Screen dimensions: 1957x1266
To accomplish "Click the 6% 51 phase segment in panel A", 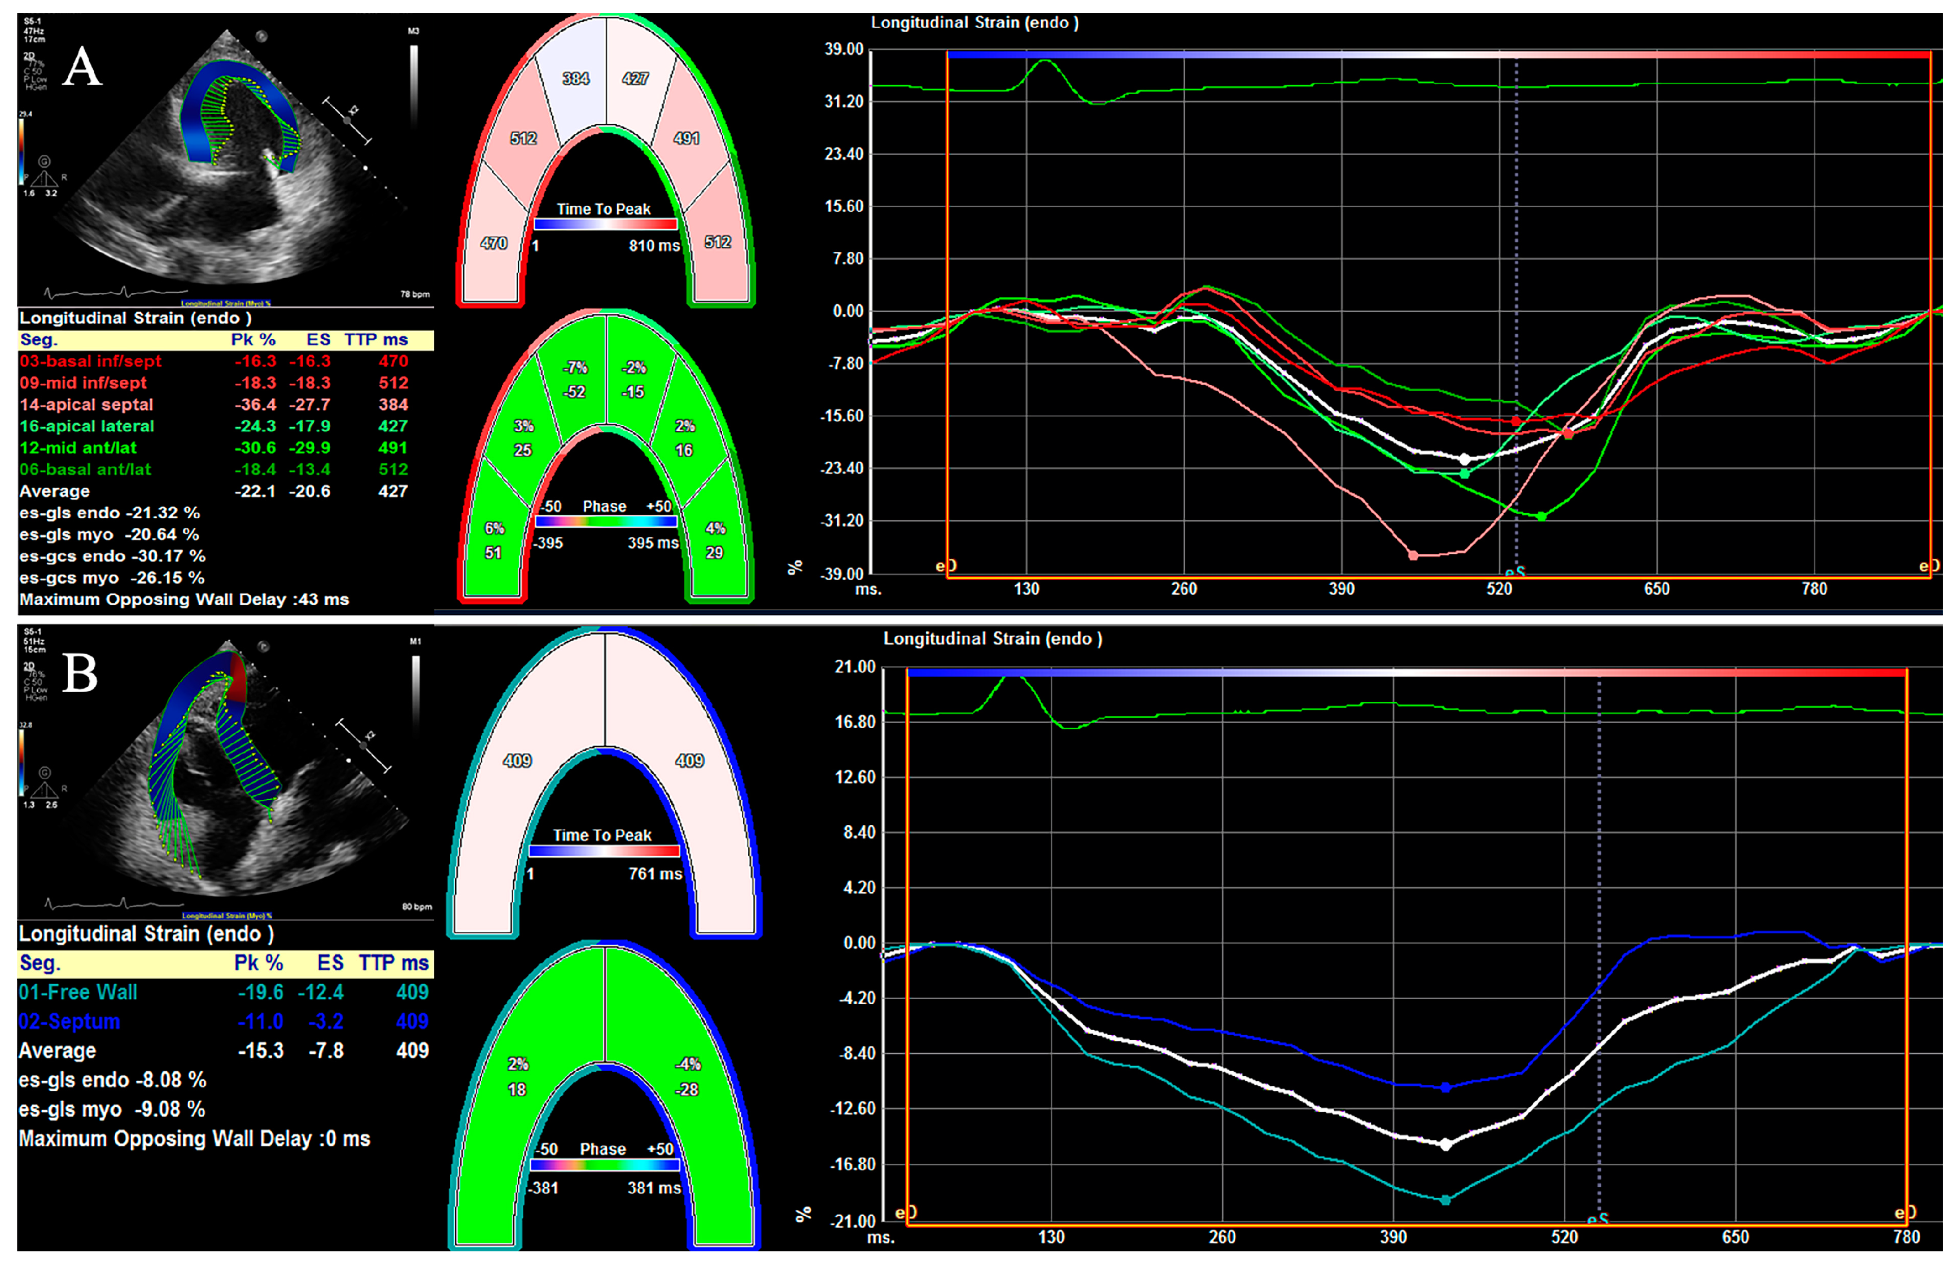I will point(493,541).
